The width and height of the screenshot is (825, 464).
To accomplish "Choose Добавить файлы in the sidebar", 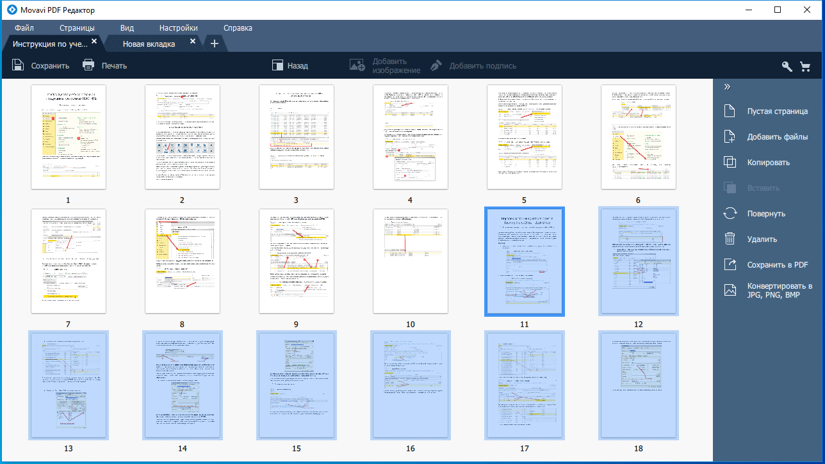I will [x=778, y=137].
